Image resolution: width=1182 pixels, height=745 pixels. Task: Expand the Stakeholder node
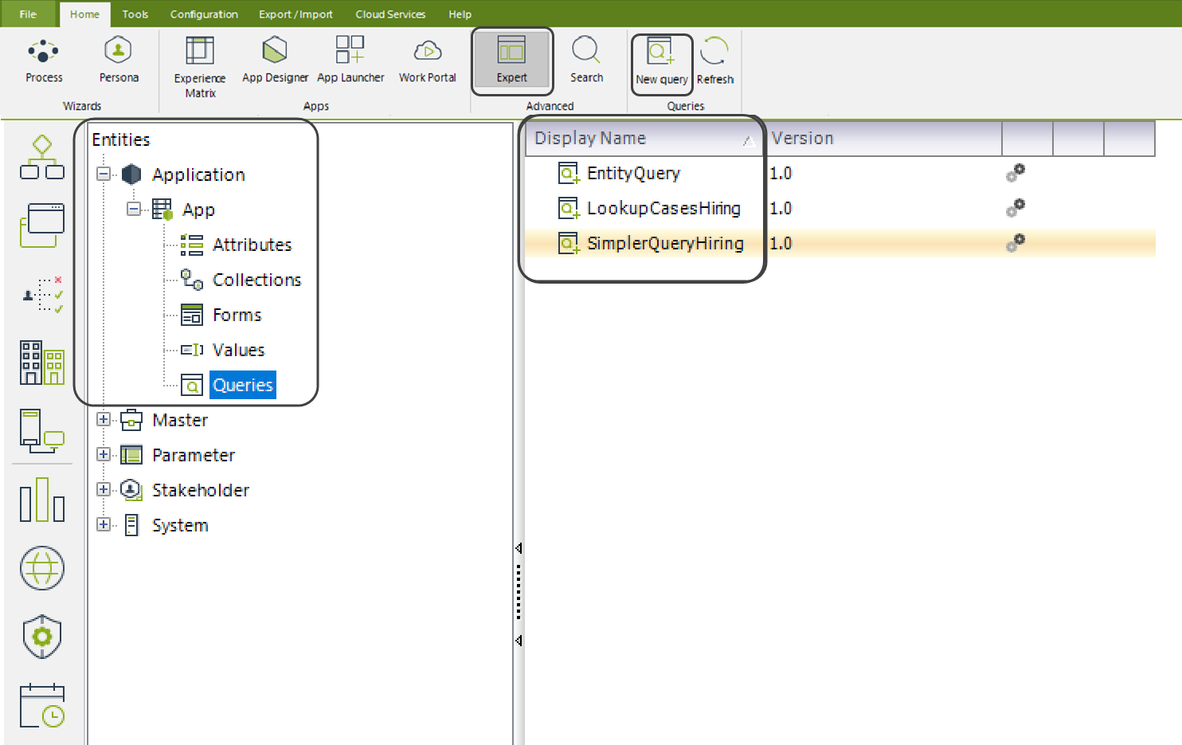pyautogui.click(x=104, y=489)
